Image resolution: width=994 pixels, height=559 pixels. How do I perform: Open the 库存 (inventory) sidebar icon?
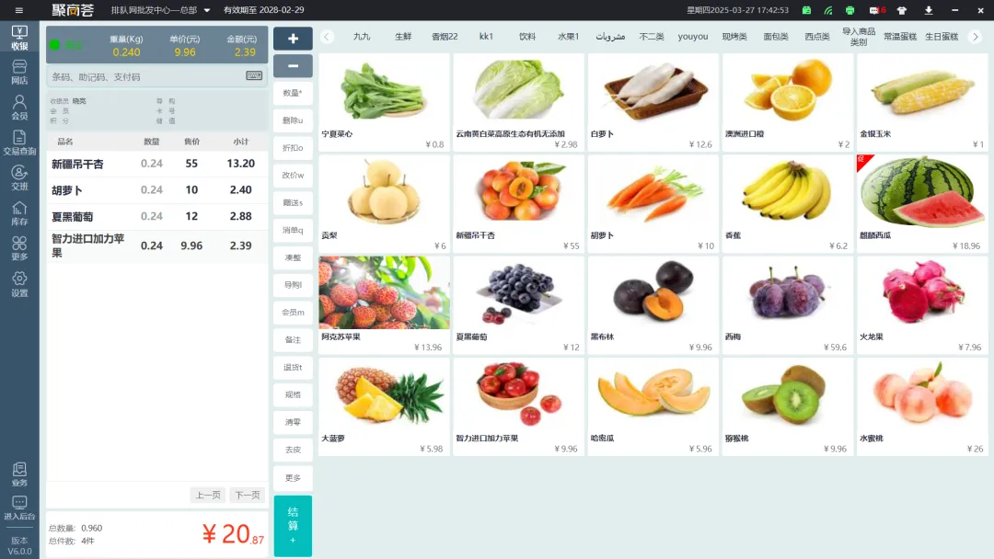19,213
